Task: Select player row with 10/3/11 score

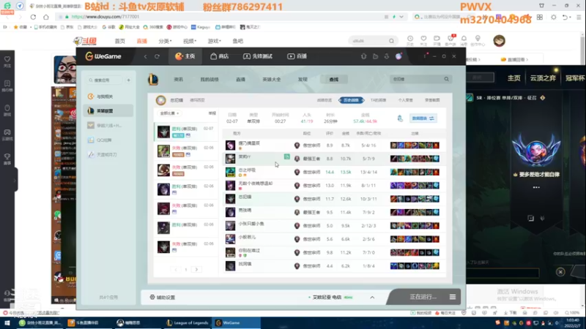Action: point(334,199)
